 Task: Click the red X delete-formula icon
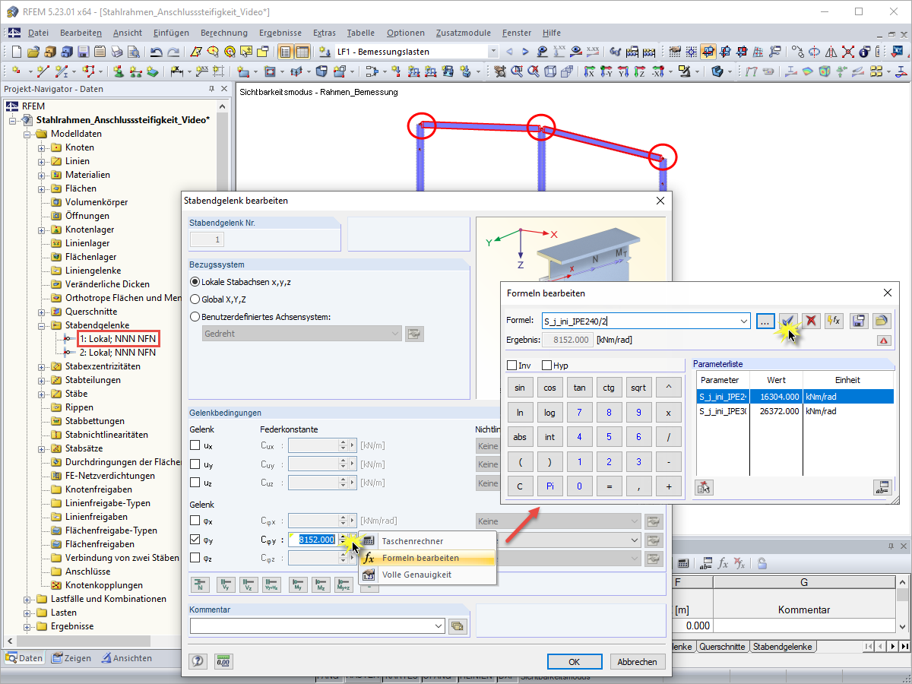tap(812, 321)
